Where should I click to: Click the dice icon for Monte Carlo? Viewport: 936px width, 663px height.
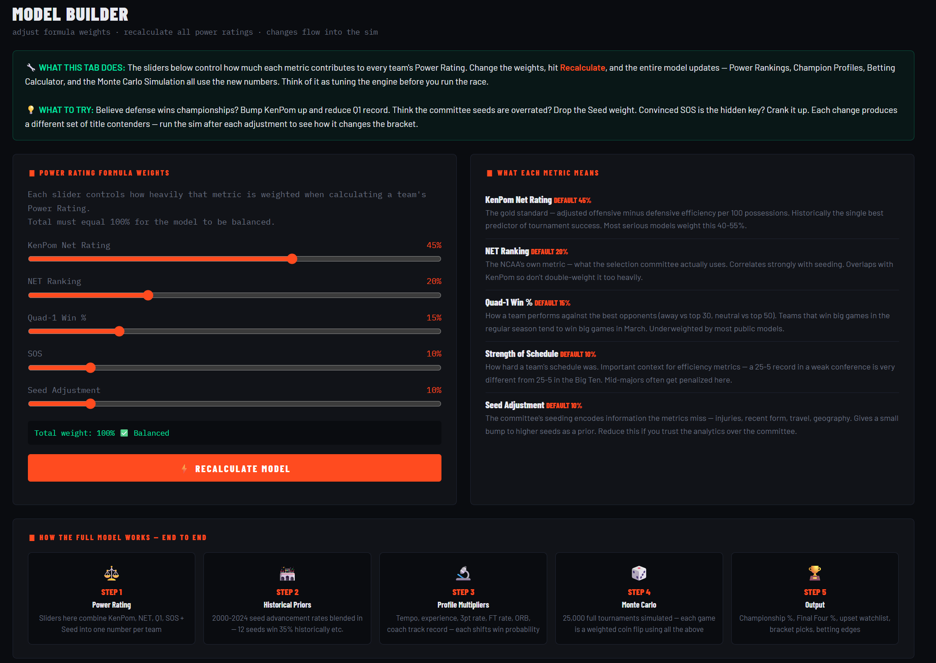click(639, 573)
